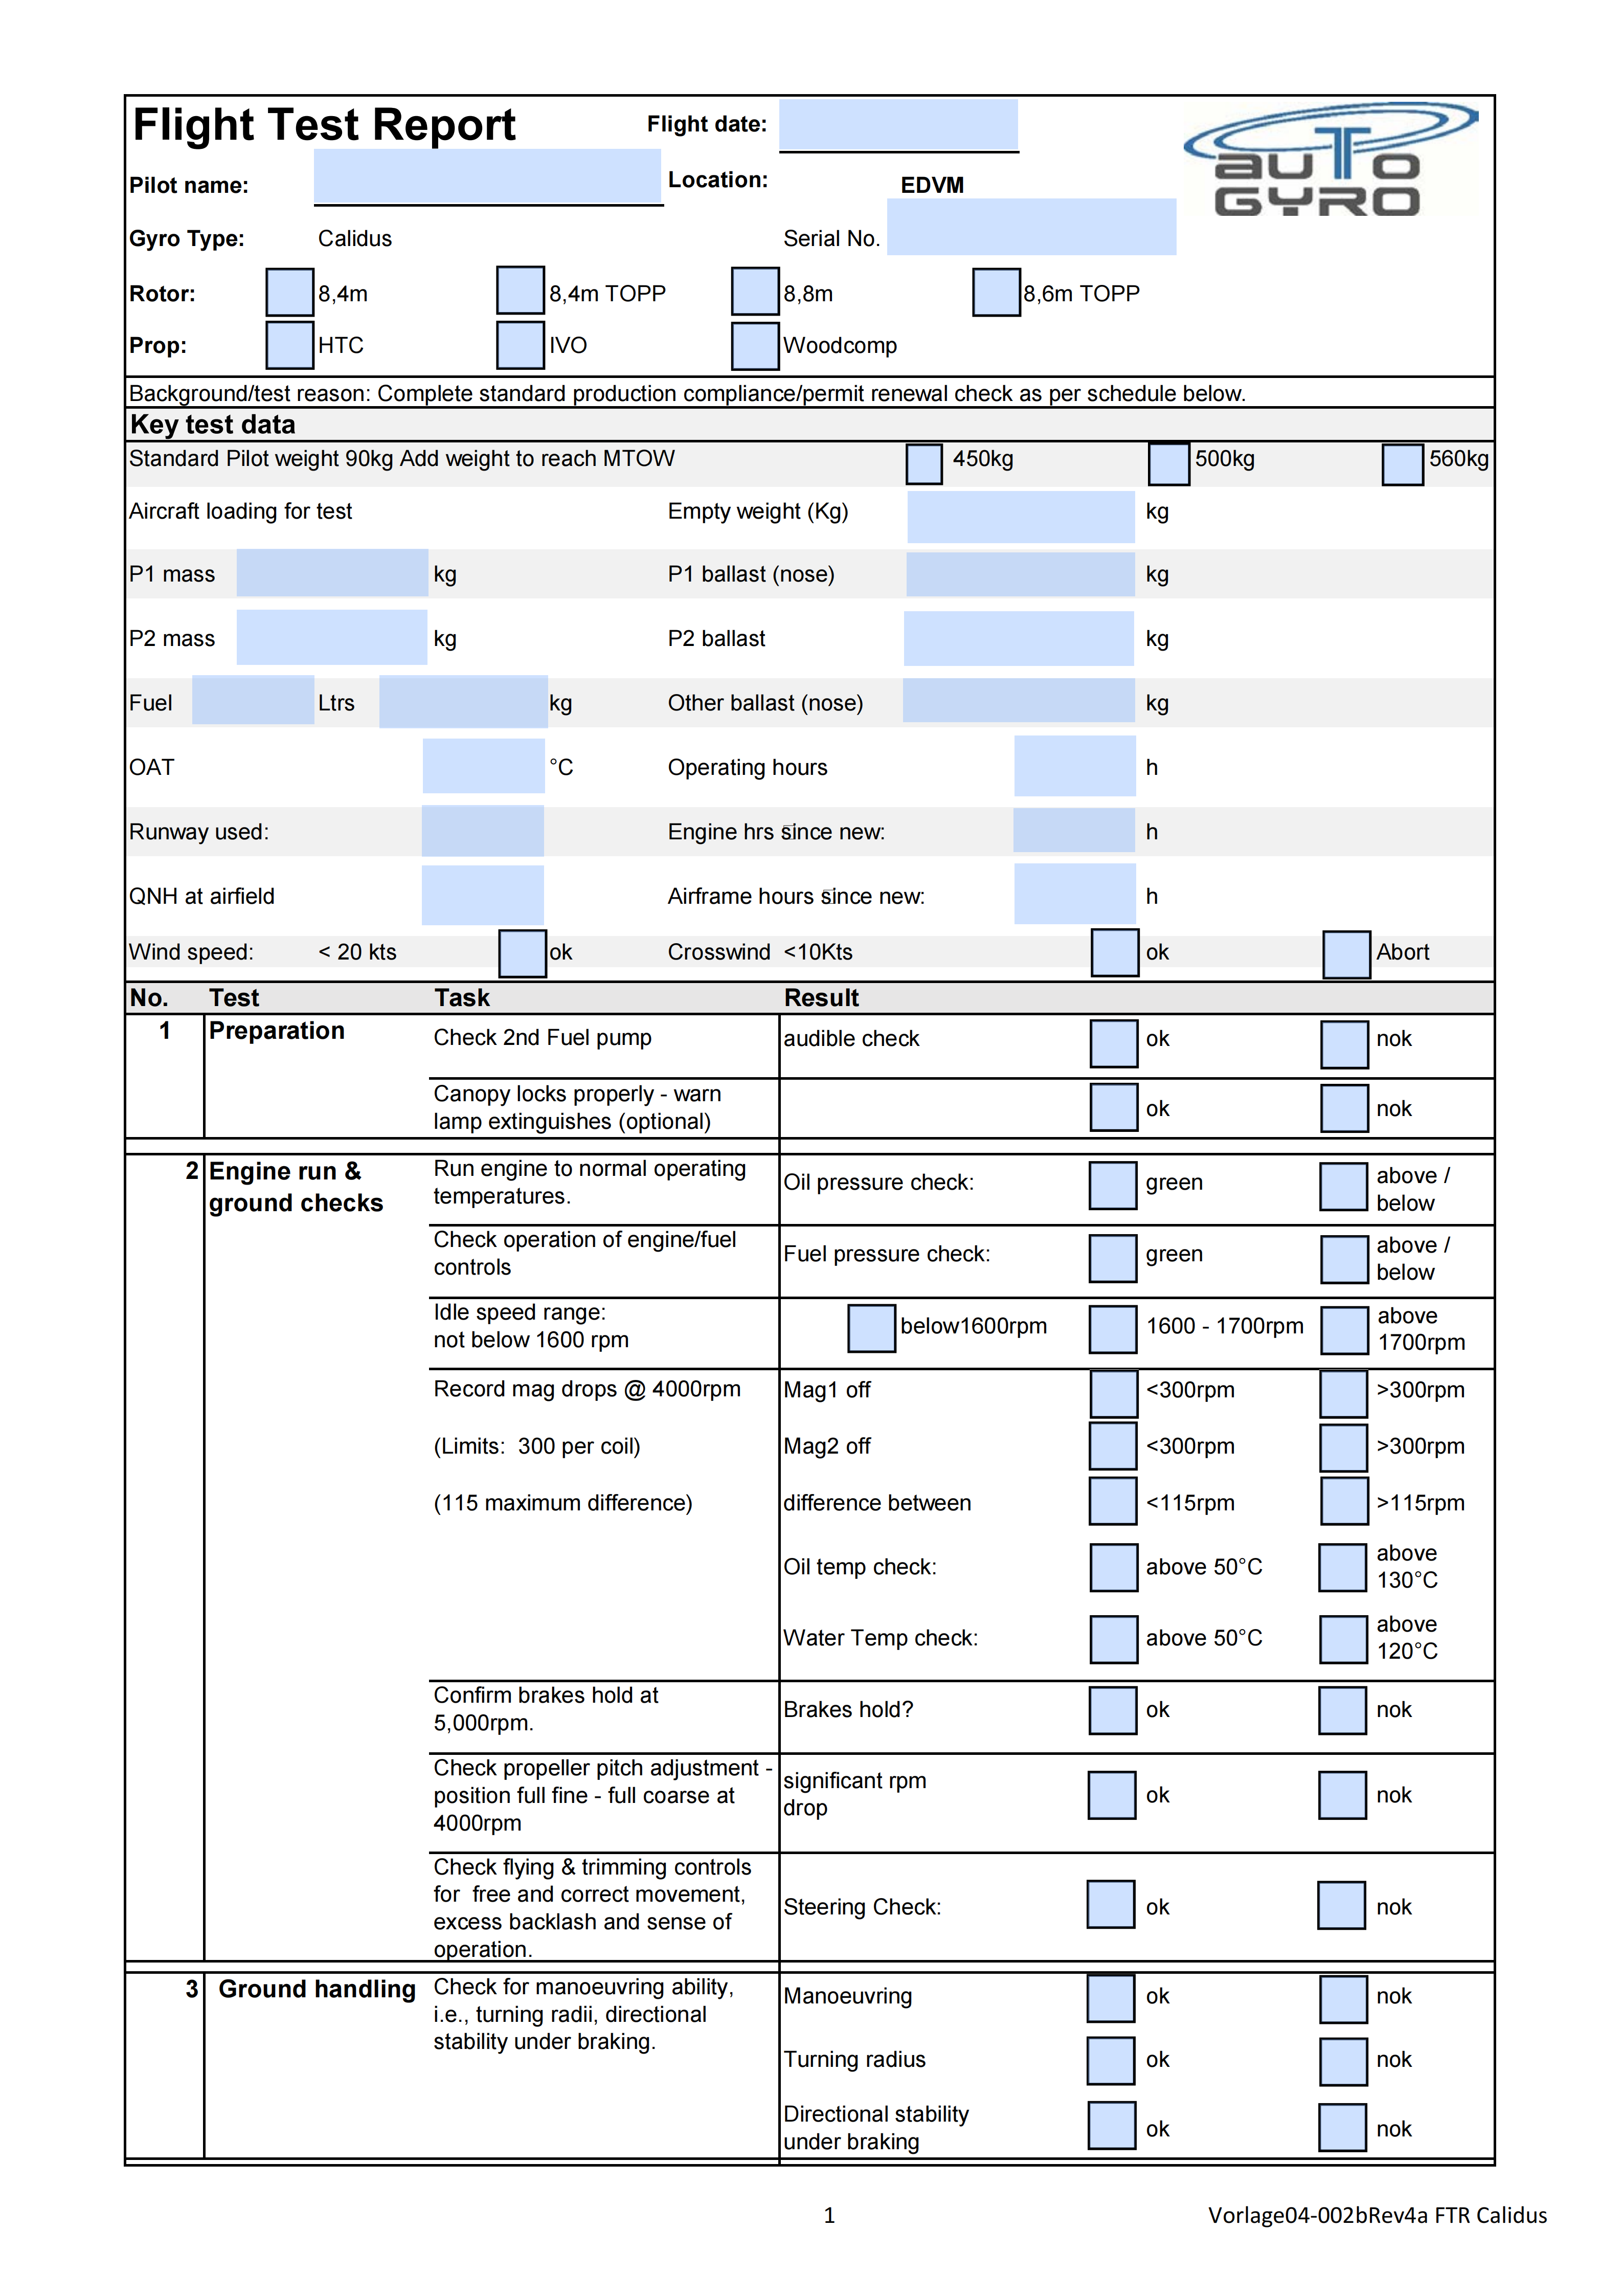The height and width of the screenshot is (2296, 1623).
Task: Check Wind speed ok checkbox
Action: pos(522,953)
